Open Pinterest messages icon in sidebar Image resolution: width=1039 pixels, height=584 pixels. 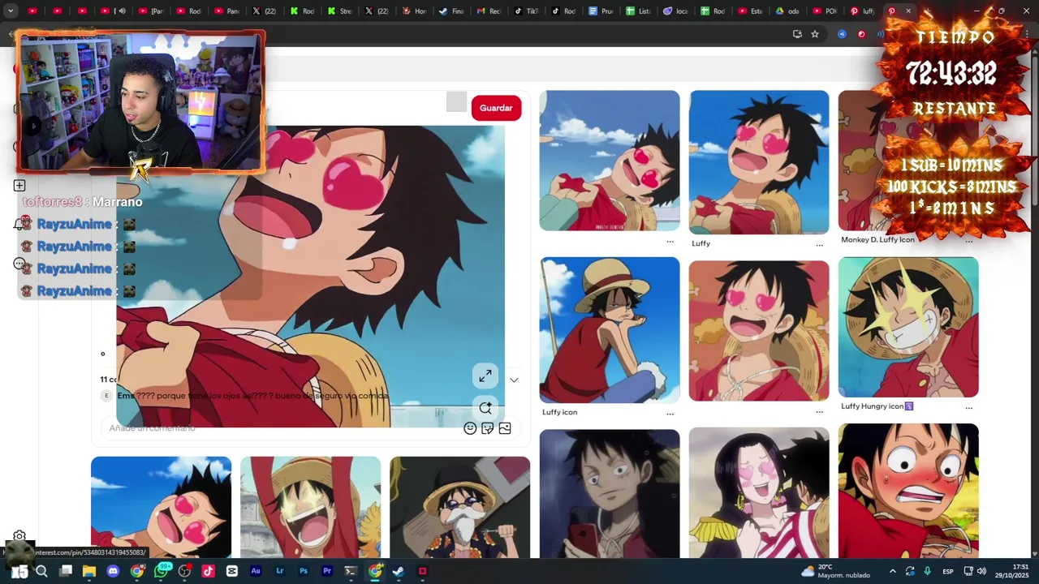19,264
